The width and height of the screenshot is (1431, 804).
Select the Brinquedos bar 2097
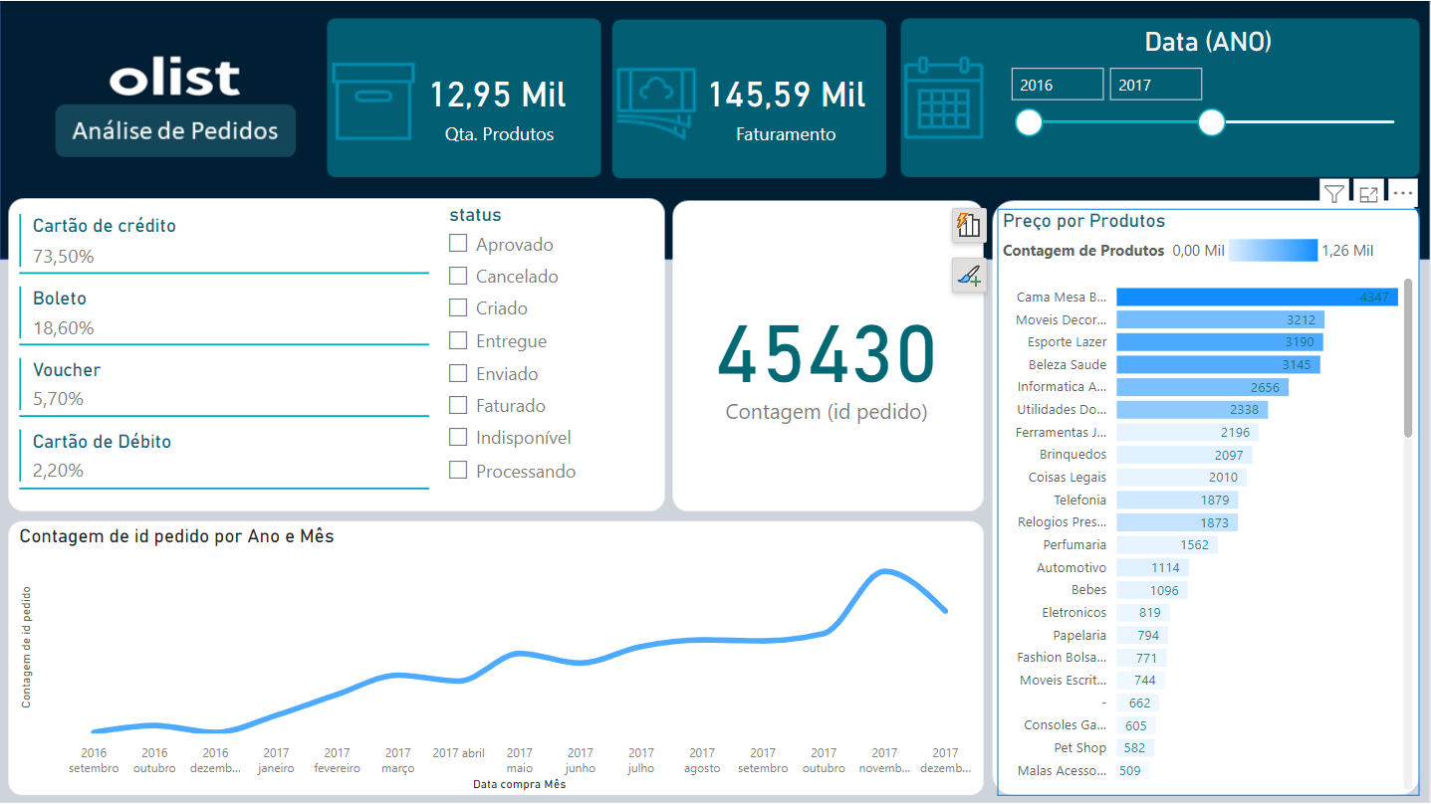[x=1184, y=455]
